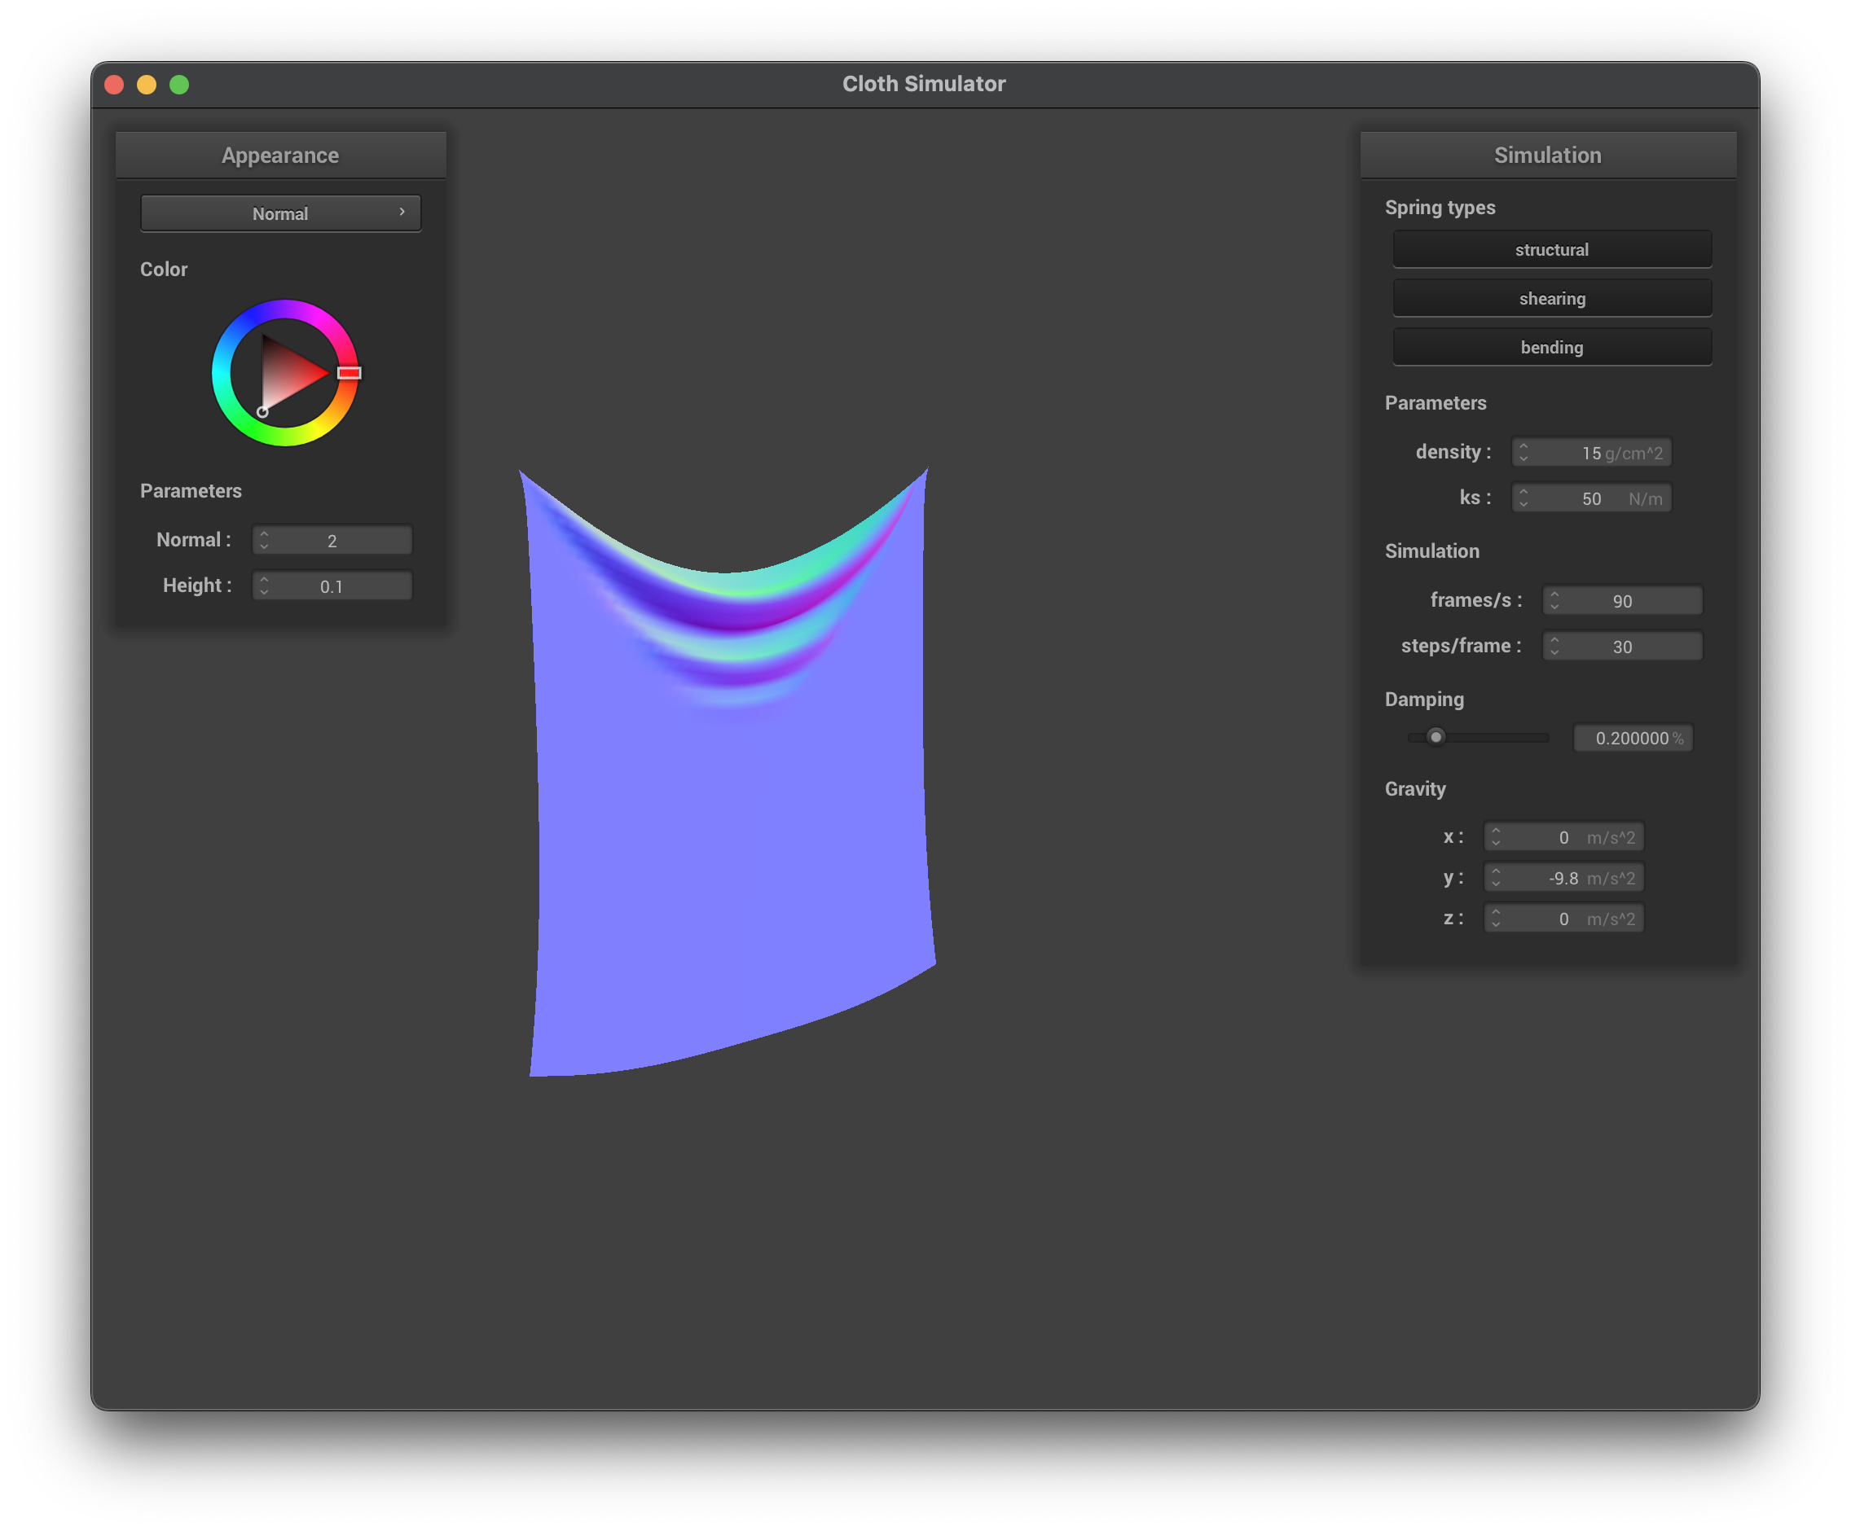
Task: Click the Damping slider handle
Action: (1436, 737)
